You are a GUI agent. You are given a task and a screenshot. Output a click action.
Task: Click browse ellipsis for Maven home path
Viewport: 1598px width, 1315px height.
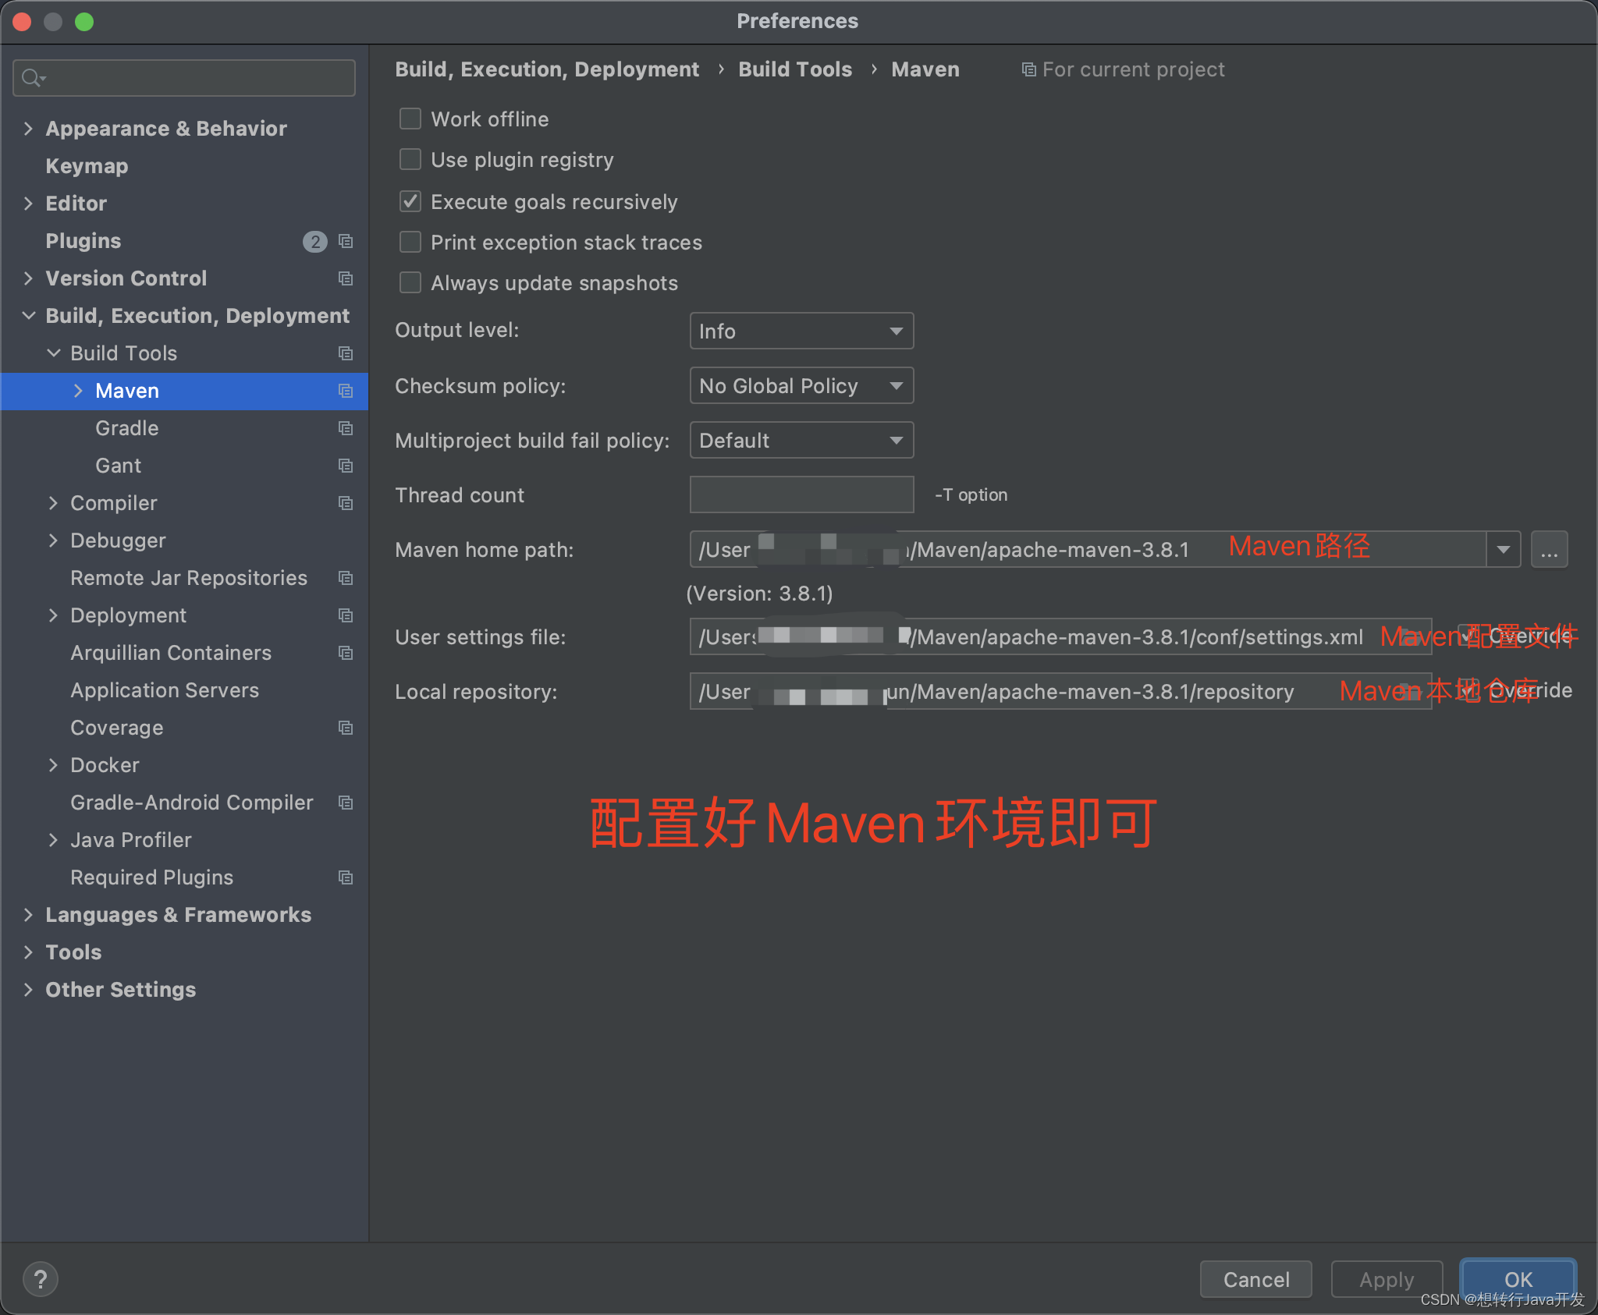coord(1549,550)
